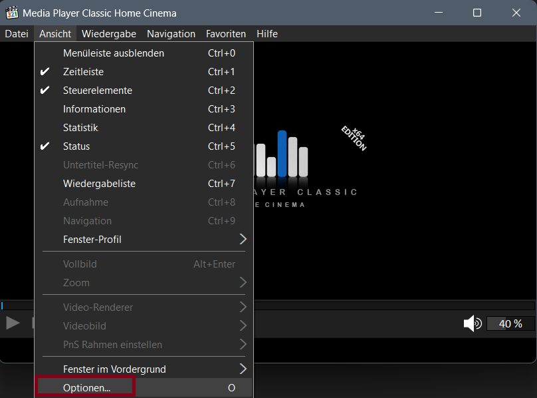Expand the Fenster-Profil submenu
Screen dimensions: 537x398
click(x=144, y=240)
